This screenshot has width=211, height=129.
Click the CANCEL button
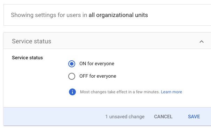163,117
